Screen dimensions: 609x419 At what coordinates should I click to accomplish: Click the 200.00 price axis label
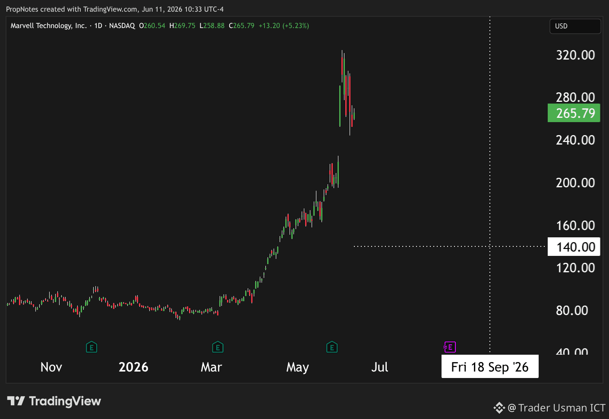[575, 183]
